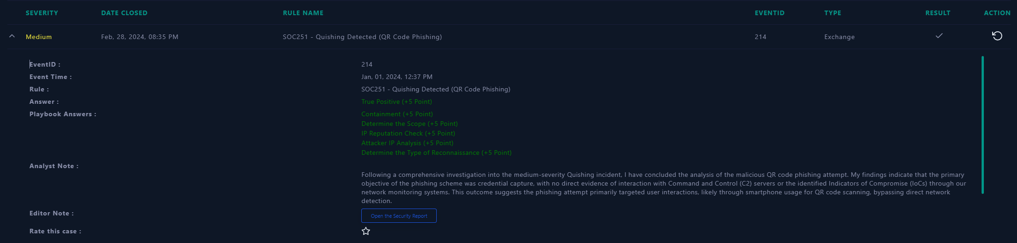This screenshot has height=243, width=1017.
Task: Sort by the Severity column header
Action: tap(42, 13)
